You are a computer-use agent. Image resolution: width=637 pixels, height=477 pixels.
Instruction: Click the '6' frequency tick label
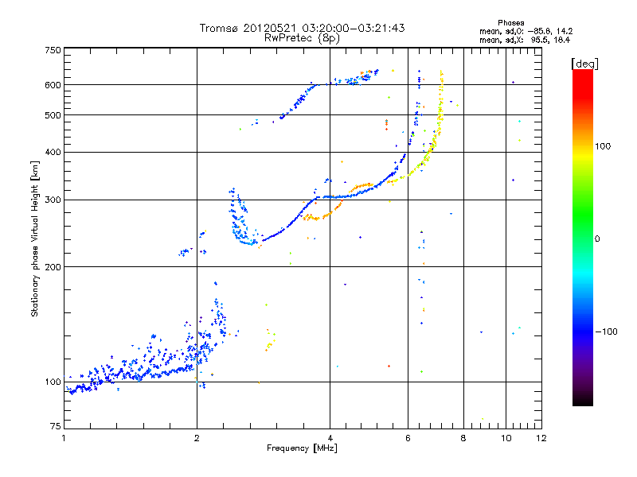408,438
